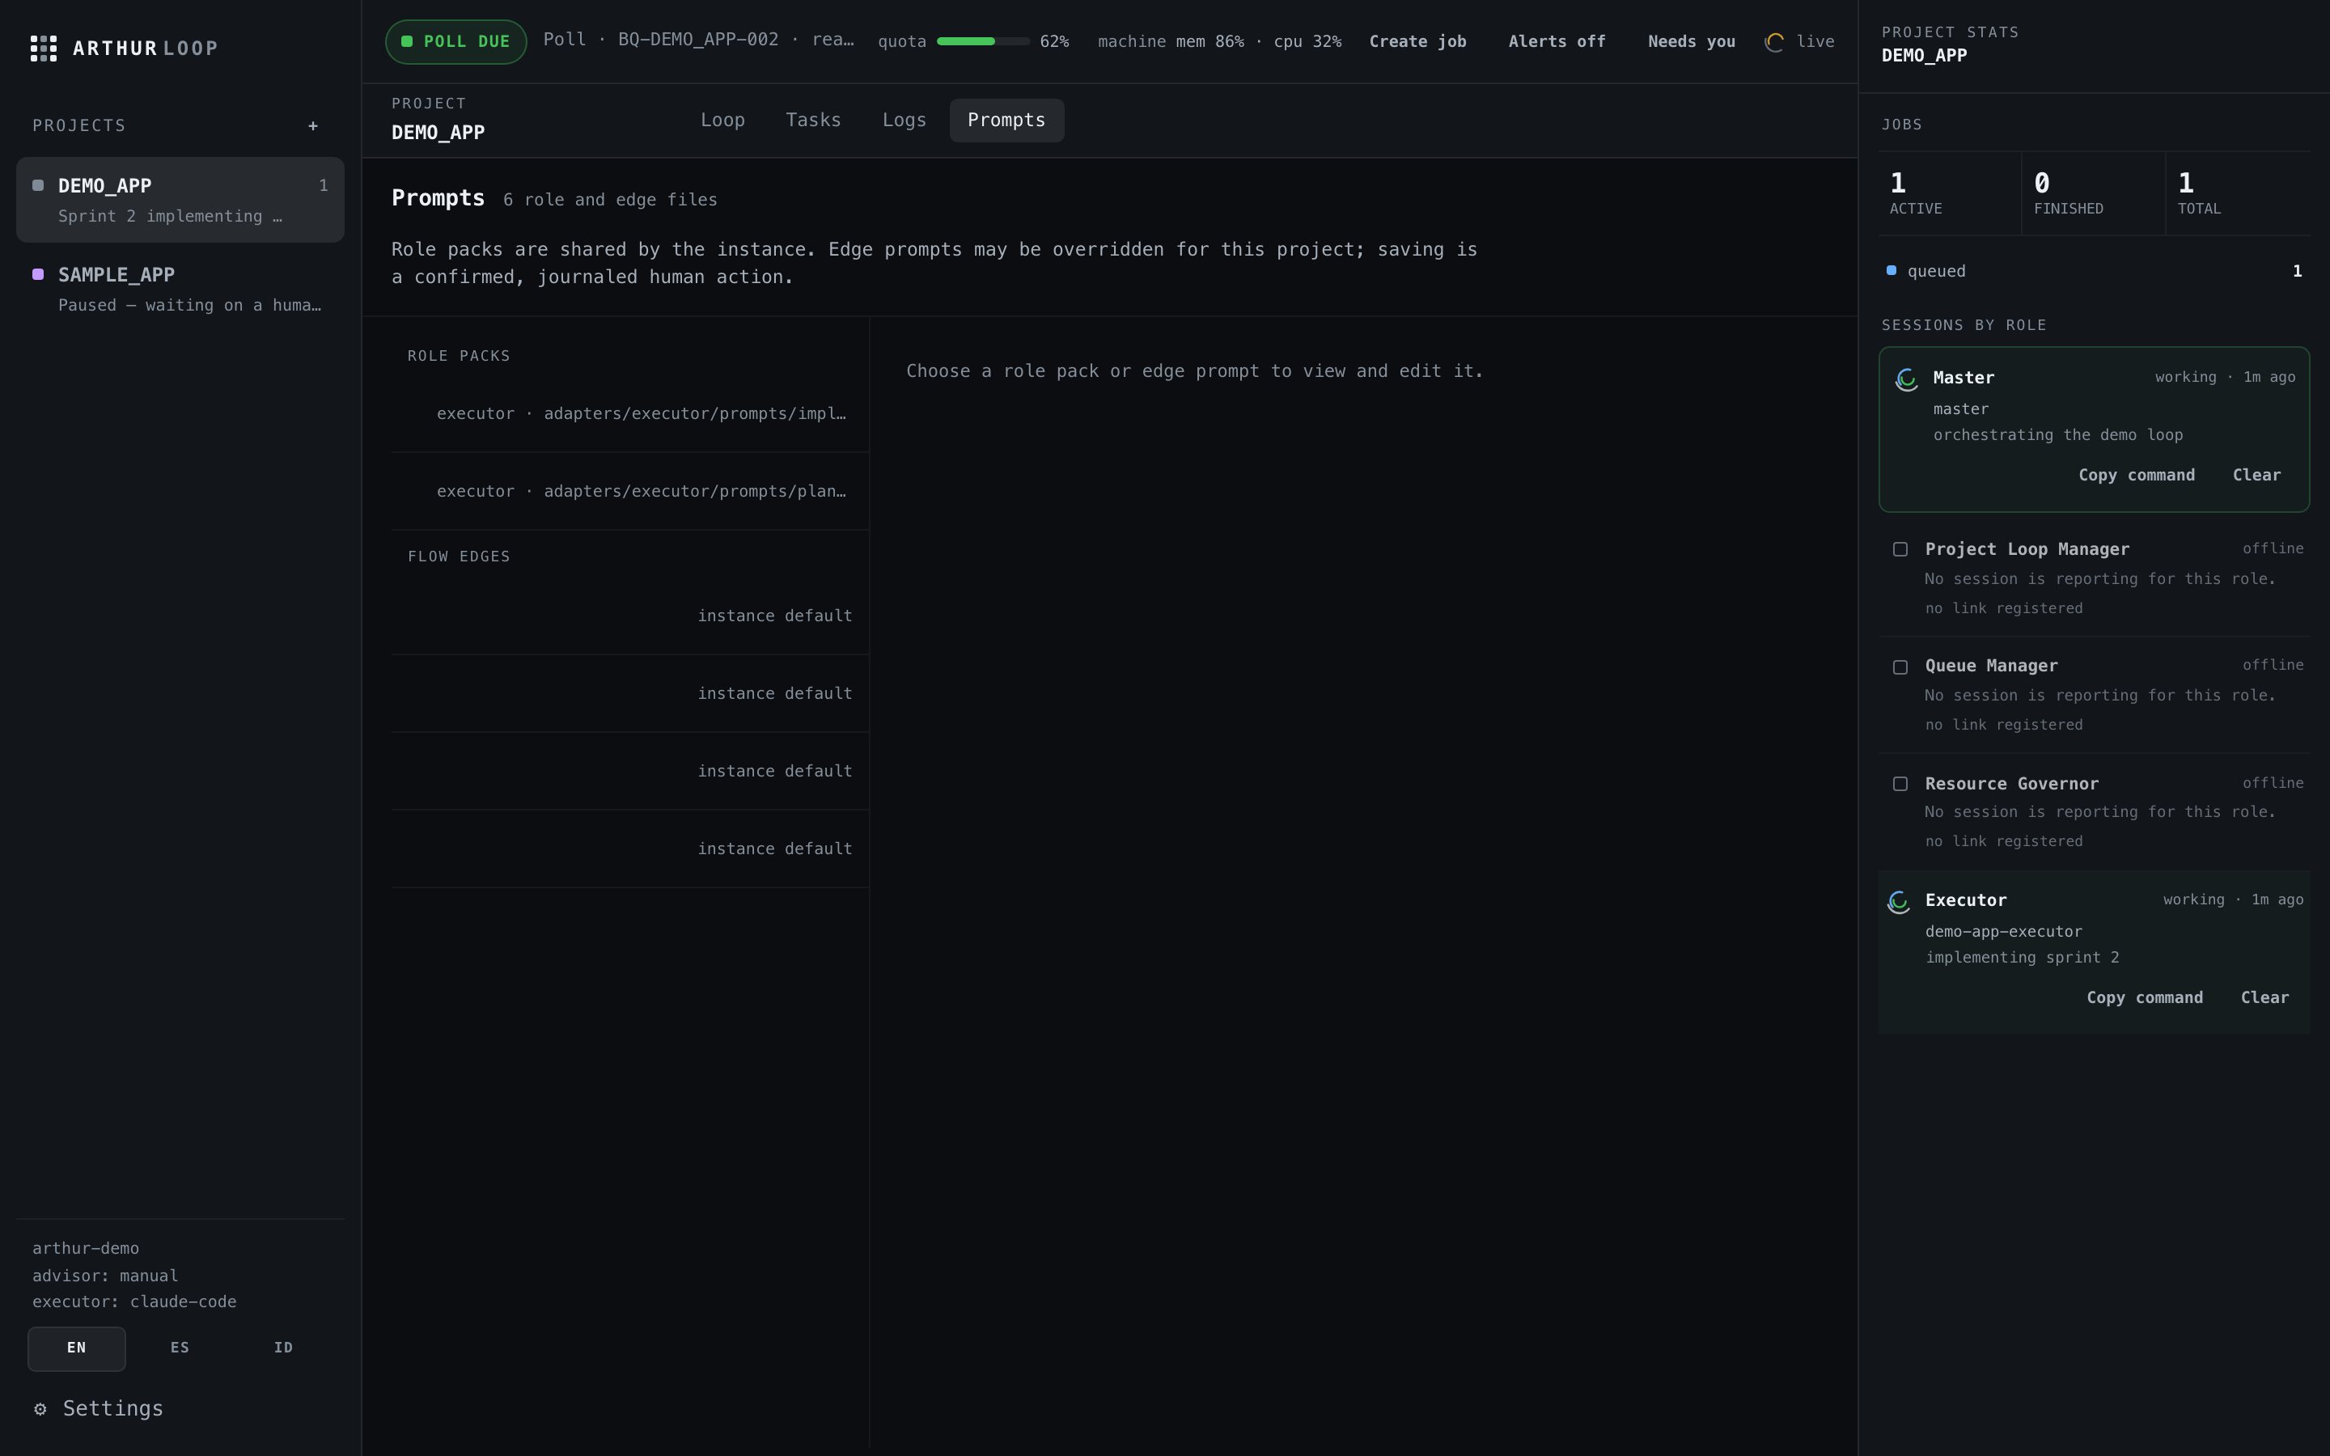Click the 'implementing sprint 2' text

click(2022, 957)
